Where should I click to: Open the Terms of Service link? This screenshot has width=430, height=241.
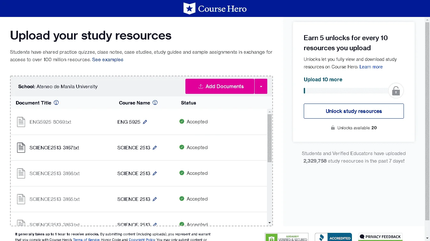coord(86,240)
